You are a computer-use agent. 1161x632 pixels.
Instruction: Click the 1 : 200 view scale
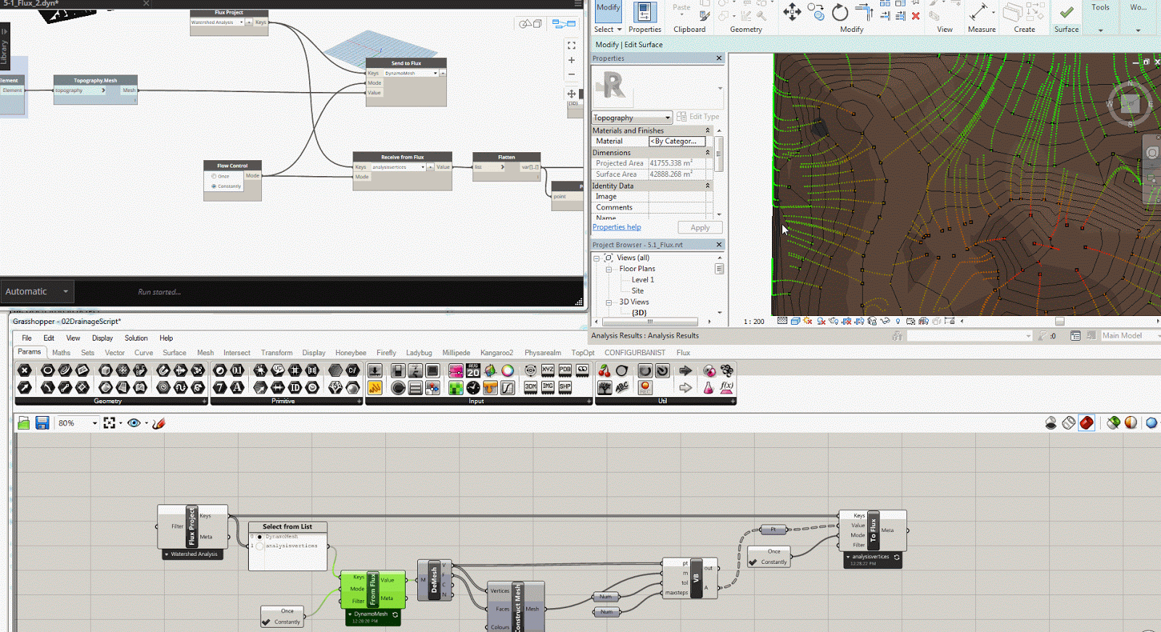[x=754, y=321]
